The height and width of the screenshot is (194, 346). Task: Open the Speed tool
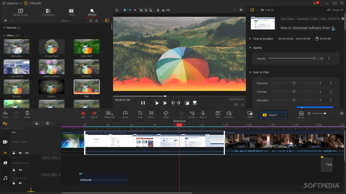point(125,115)
